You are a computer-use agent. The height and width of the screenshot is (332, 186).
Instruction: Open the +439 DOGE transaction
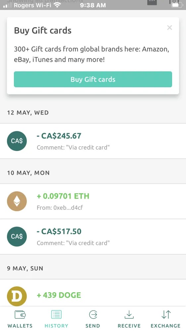coord(93,293)
